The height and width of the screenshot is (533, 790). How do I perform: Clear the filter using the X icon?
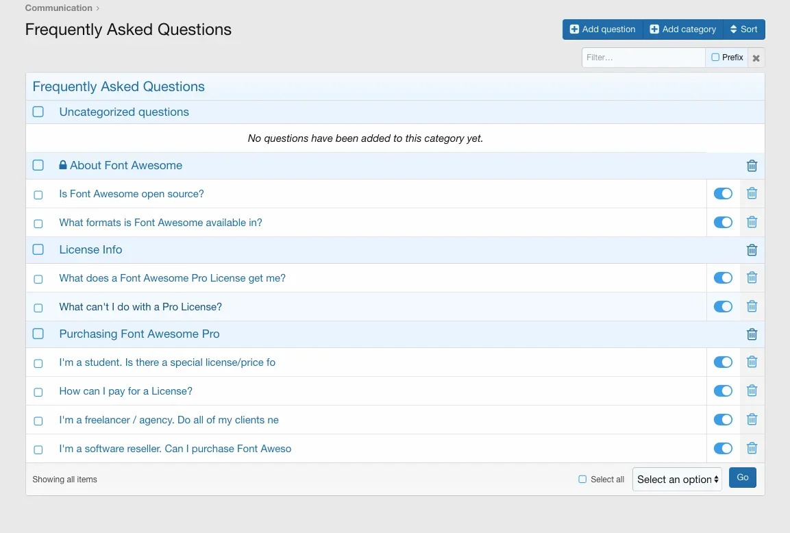(x=756, y=58)
